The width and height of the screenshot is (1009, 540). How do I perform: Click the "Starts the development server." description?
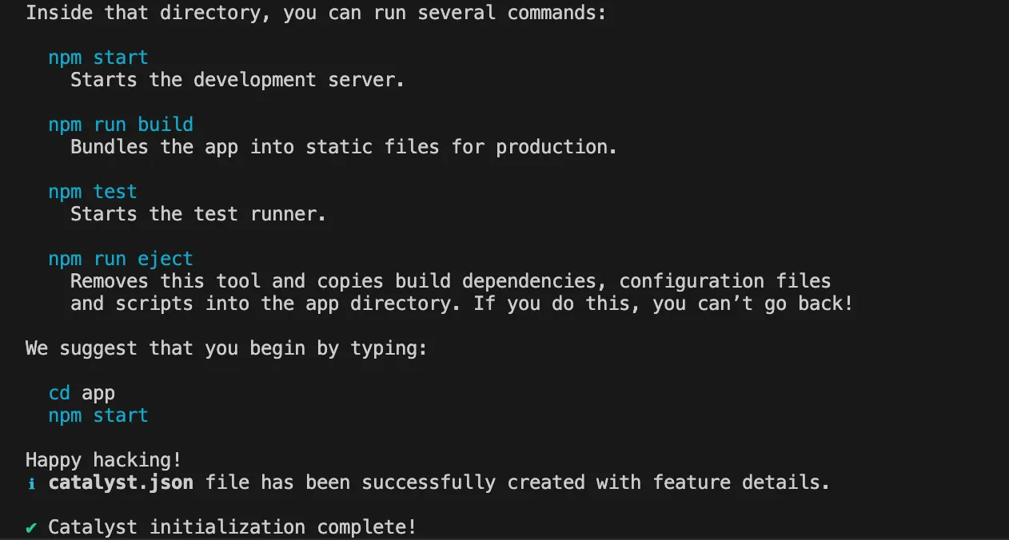pyautogui.click(x=237, y=80)
